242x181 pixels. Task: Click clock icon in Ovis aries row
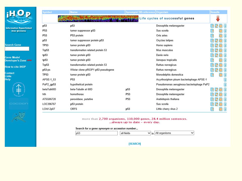[221, 36]
